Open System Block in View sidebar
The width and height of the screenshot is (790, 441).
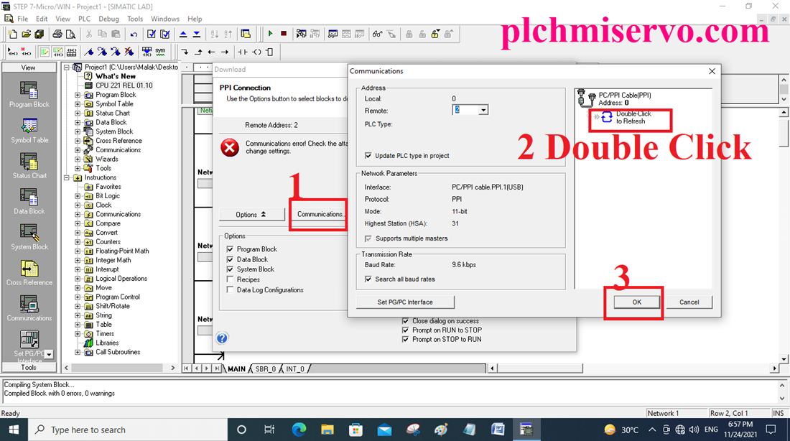[x=29, y=237]
